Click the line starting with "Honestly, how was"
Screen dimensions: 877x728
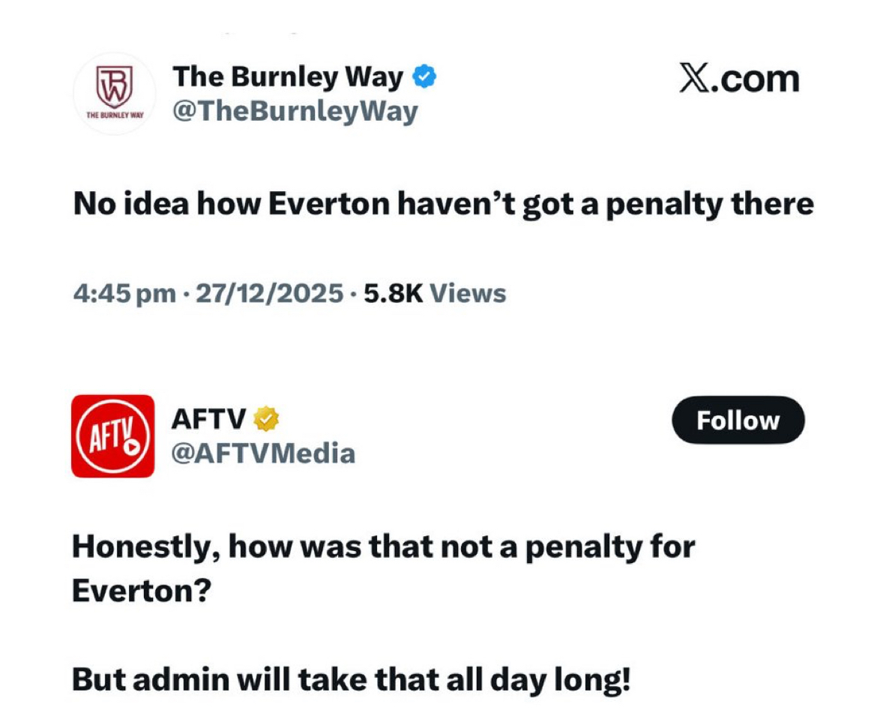[x=382, y=547]
